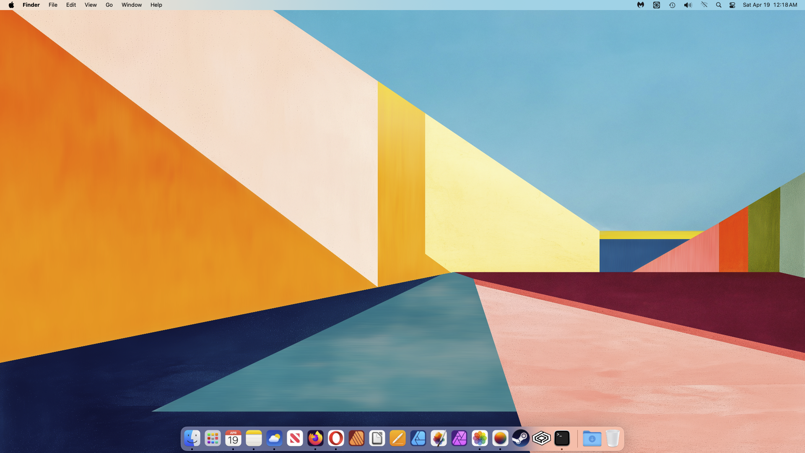Open Affinity Photo from dock
The height and width of the screenshot is (453, 805).
(459, 438)
